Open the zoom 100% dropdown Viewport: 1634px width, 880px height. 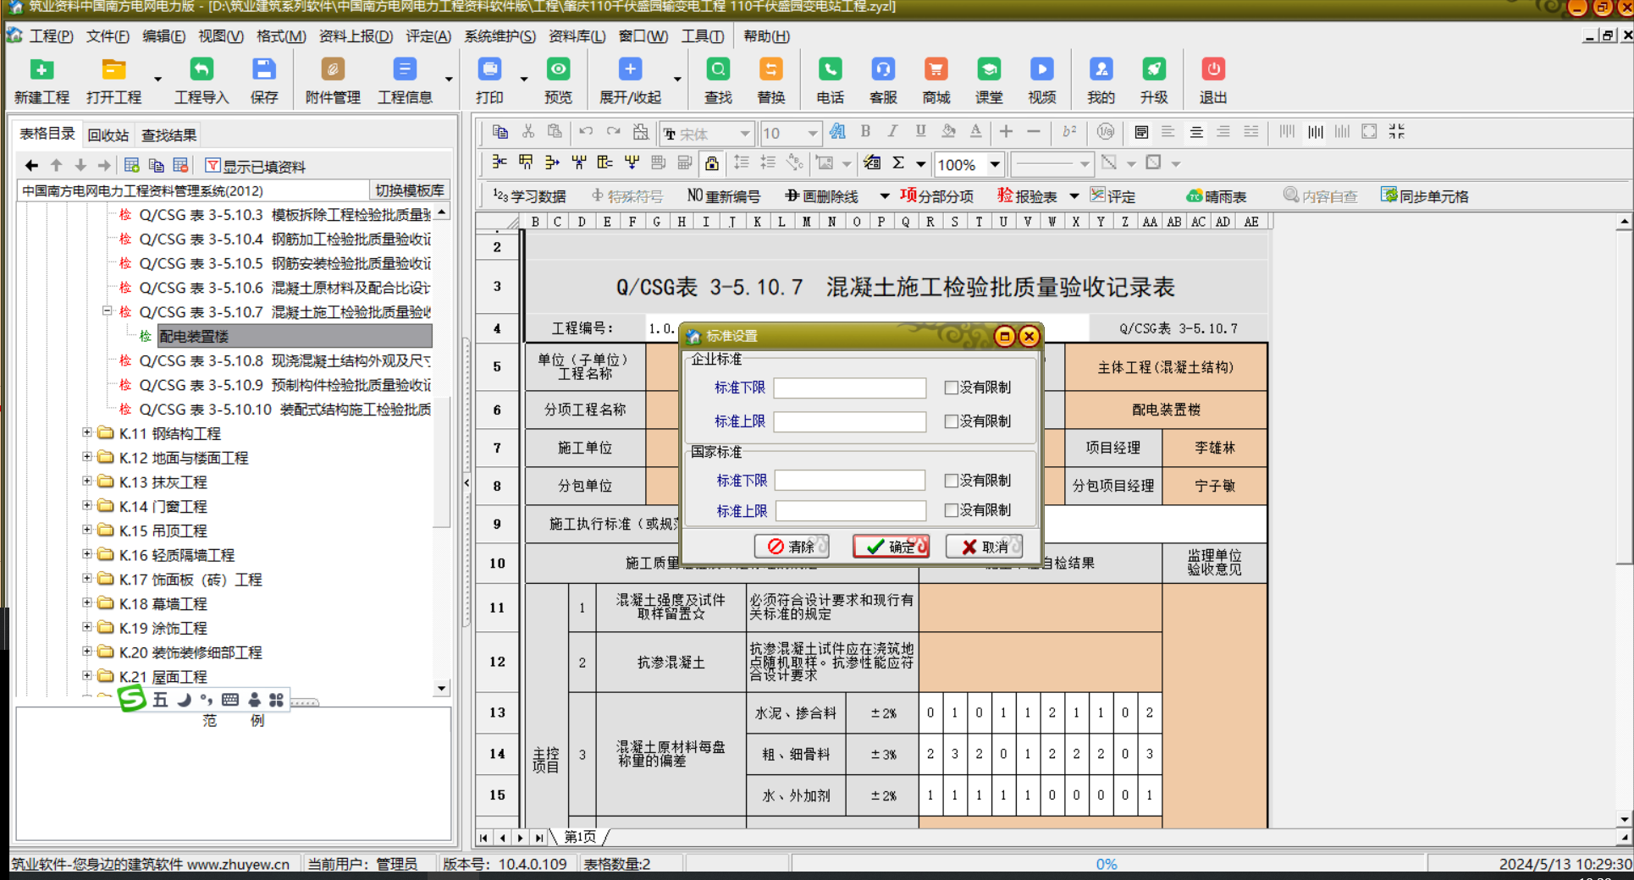pyautogui.click(x=996, y=164)
